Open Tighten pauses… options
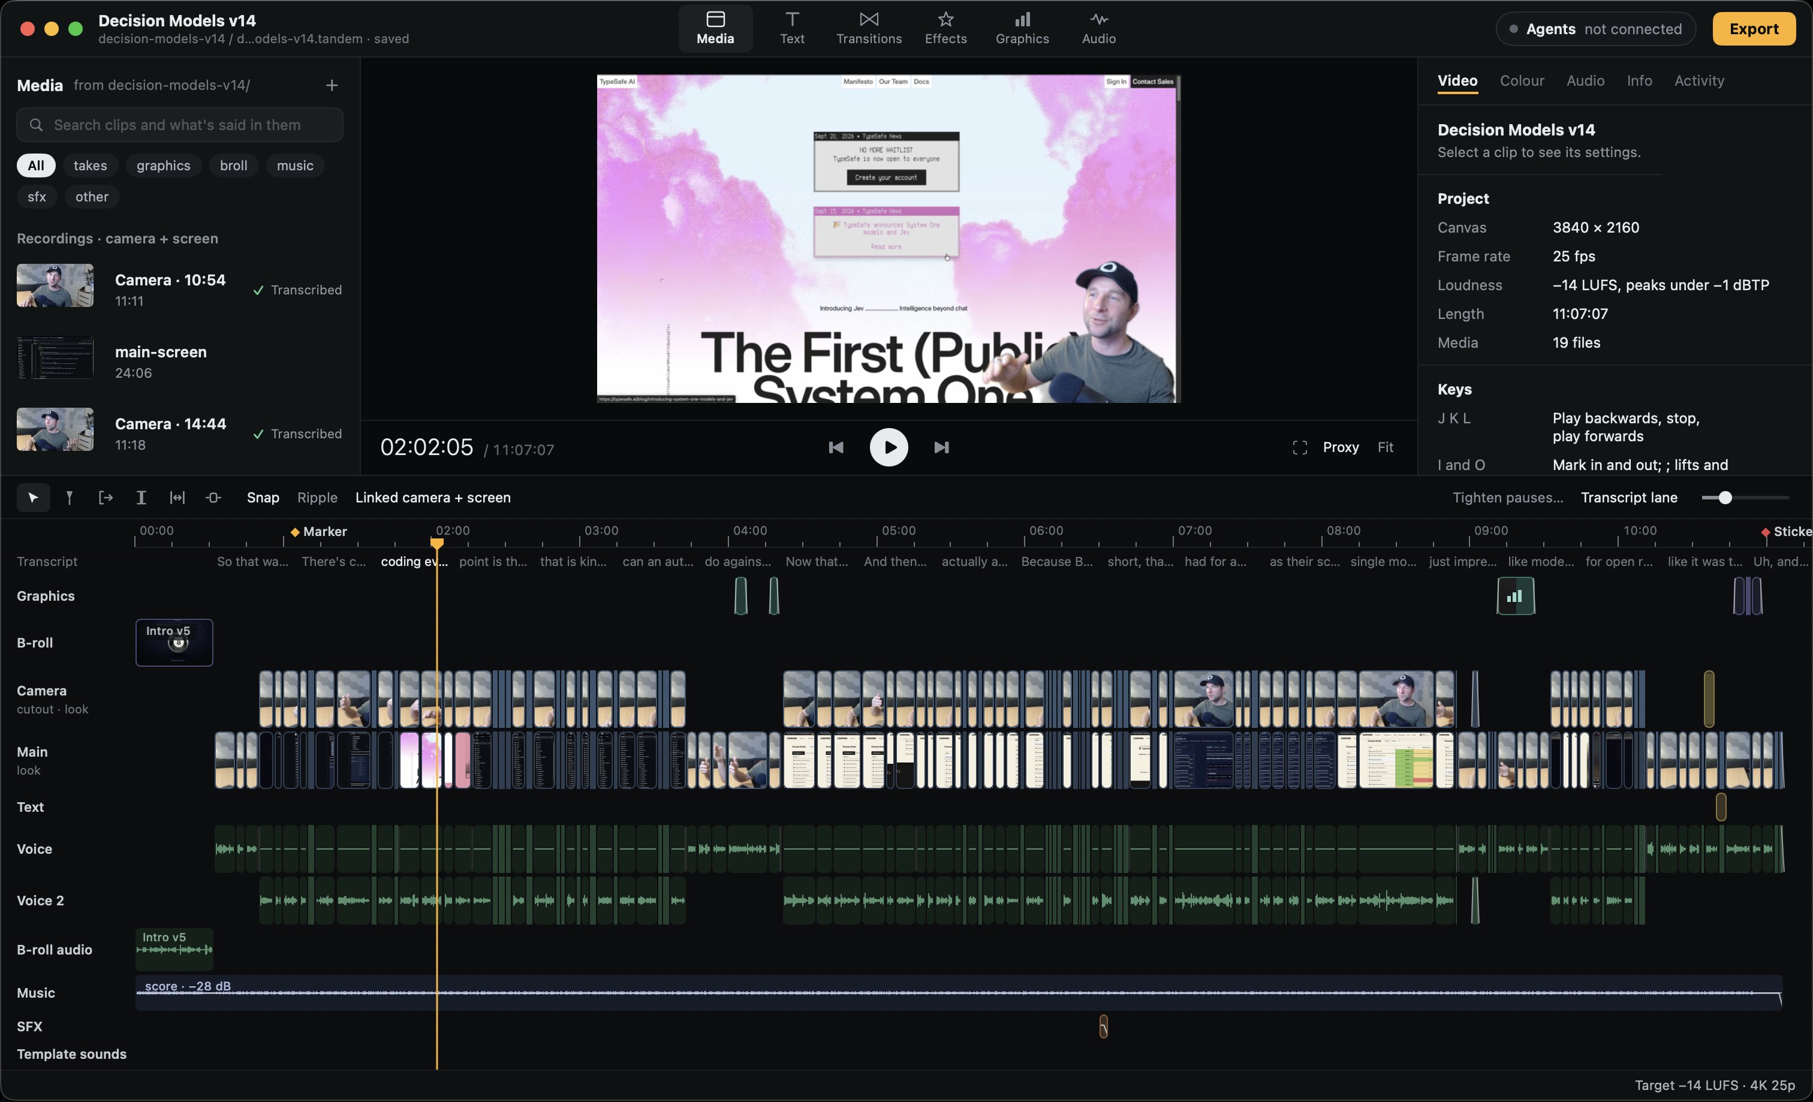 click(1507, 498)
